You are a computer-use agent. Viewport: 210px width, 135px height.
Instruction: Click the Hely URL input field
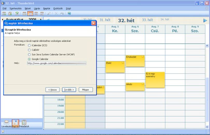(57, 63)
